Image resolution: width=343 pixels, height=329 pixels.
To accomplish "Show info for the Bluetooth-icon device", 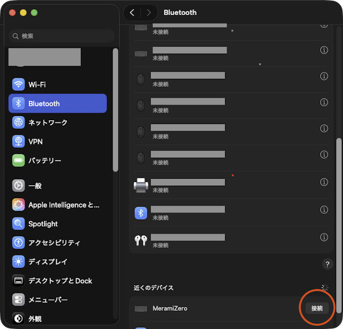I will tap(324, 210).
